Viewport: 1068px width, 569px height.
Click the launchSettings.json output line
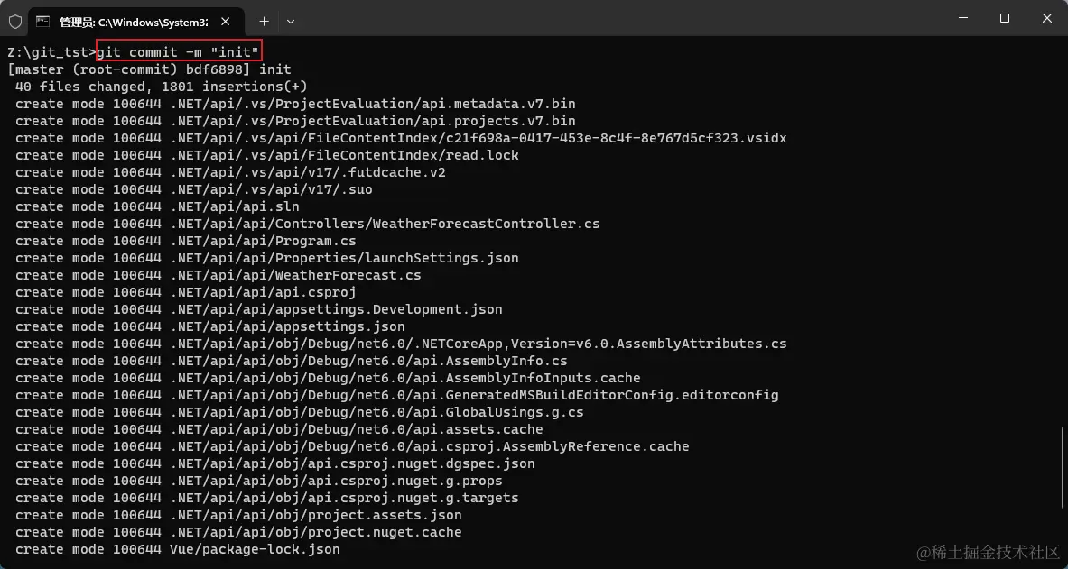pos(266,258)
